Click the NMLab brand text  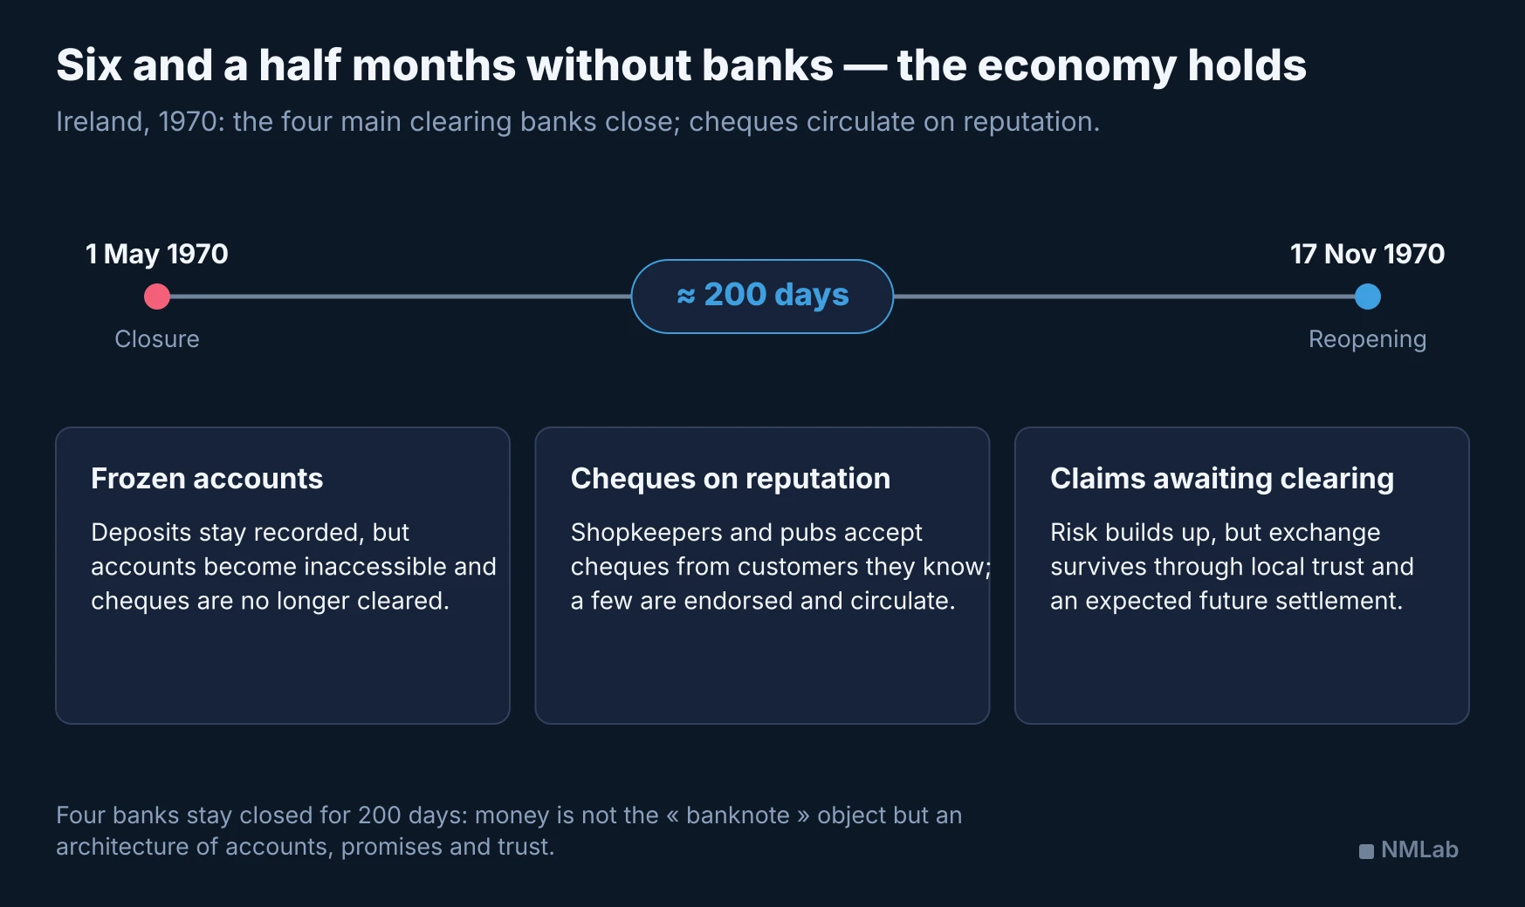[1419, 849]
